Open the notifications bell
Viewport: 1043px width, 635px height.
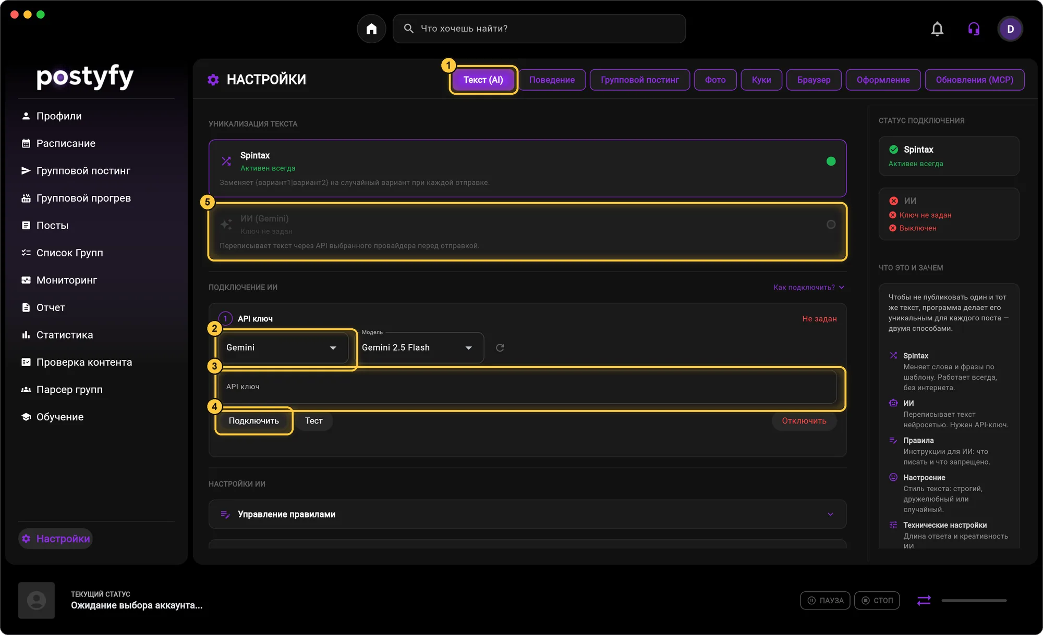pos(937,29)
